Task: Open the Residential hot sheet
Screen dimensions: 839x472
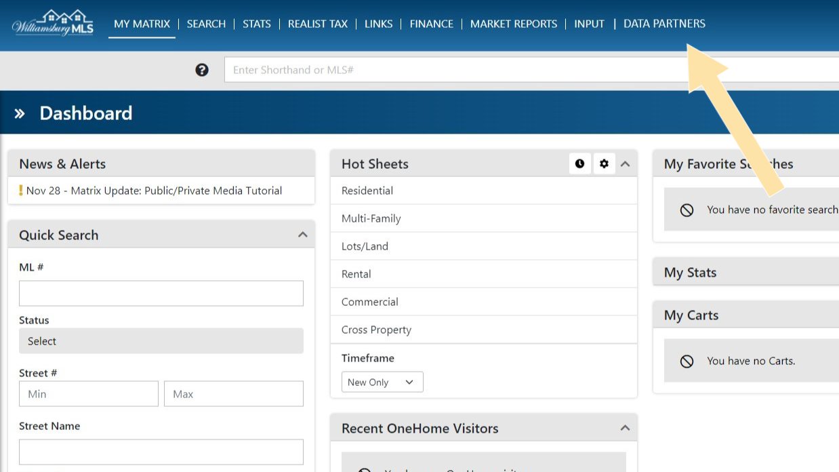Action: tap(367, 191)
